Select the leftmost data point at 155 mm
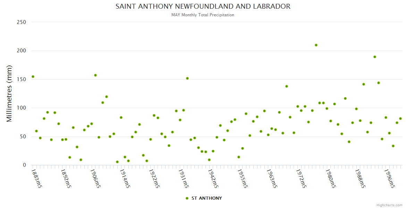The image size is (406, 208). point(33,77)
